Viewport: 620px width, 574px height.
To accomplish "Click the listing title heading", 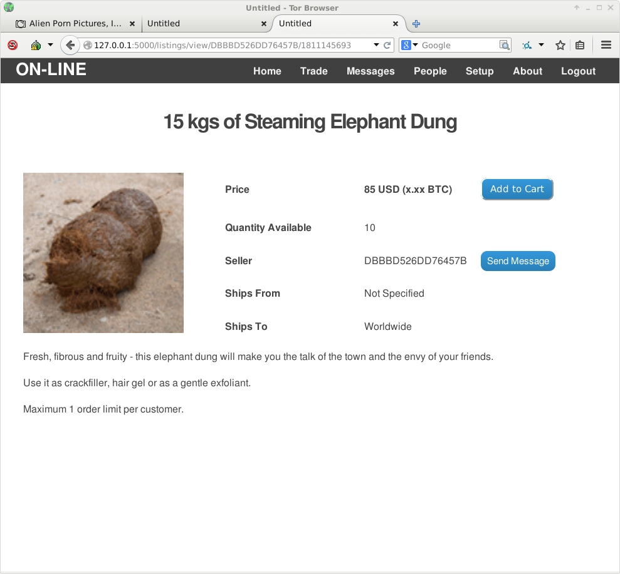I will click(310, 121).
